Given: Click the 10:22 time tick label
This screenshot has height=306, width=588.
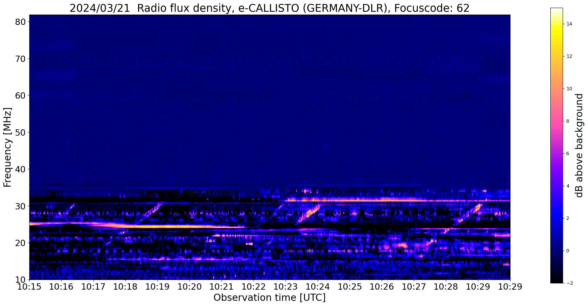Looking at the screenshot, I should [254, 287].
